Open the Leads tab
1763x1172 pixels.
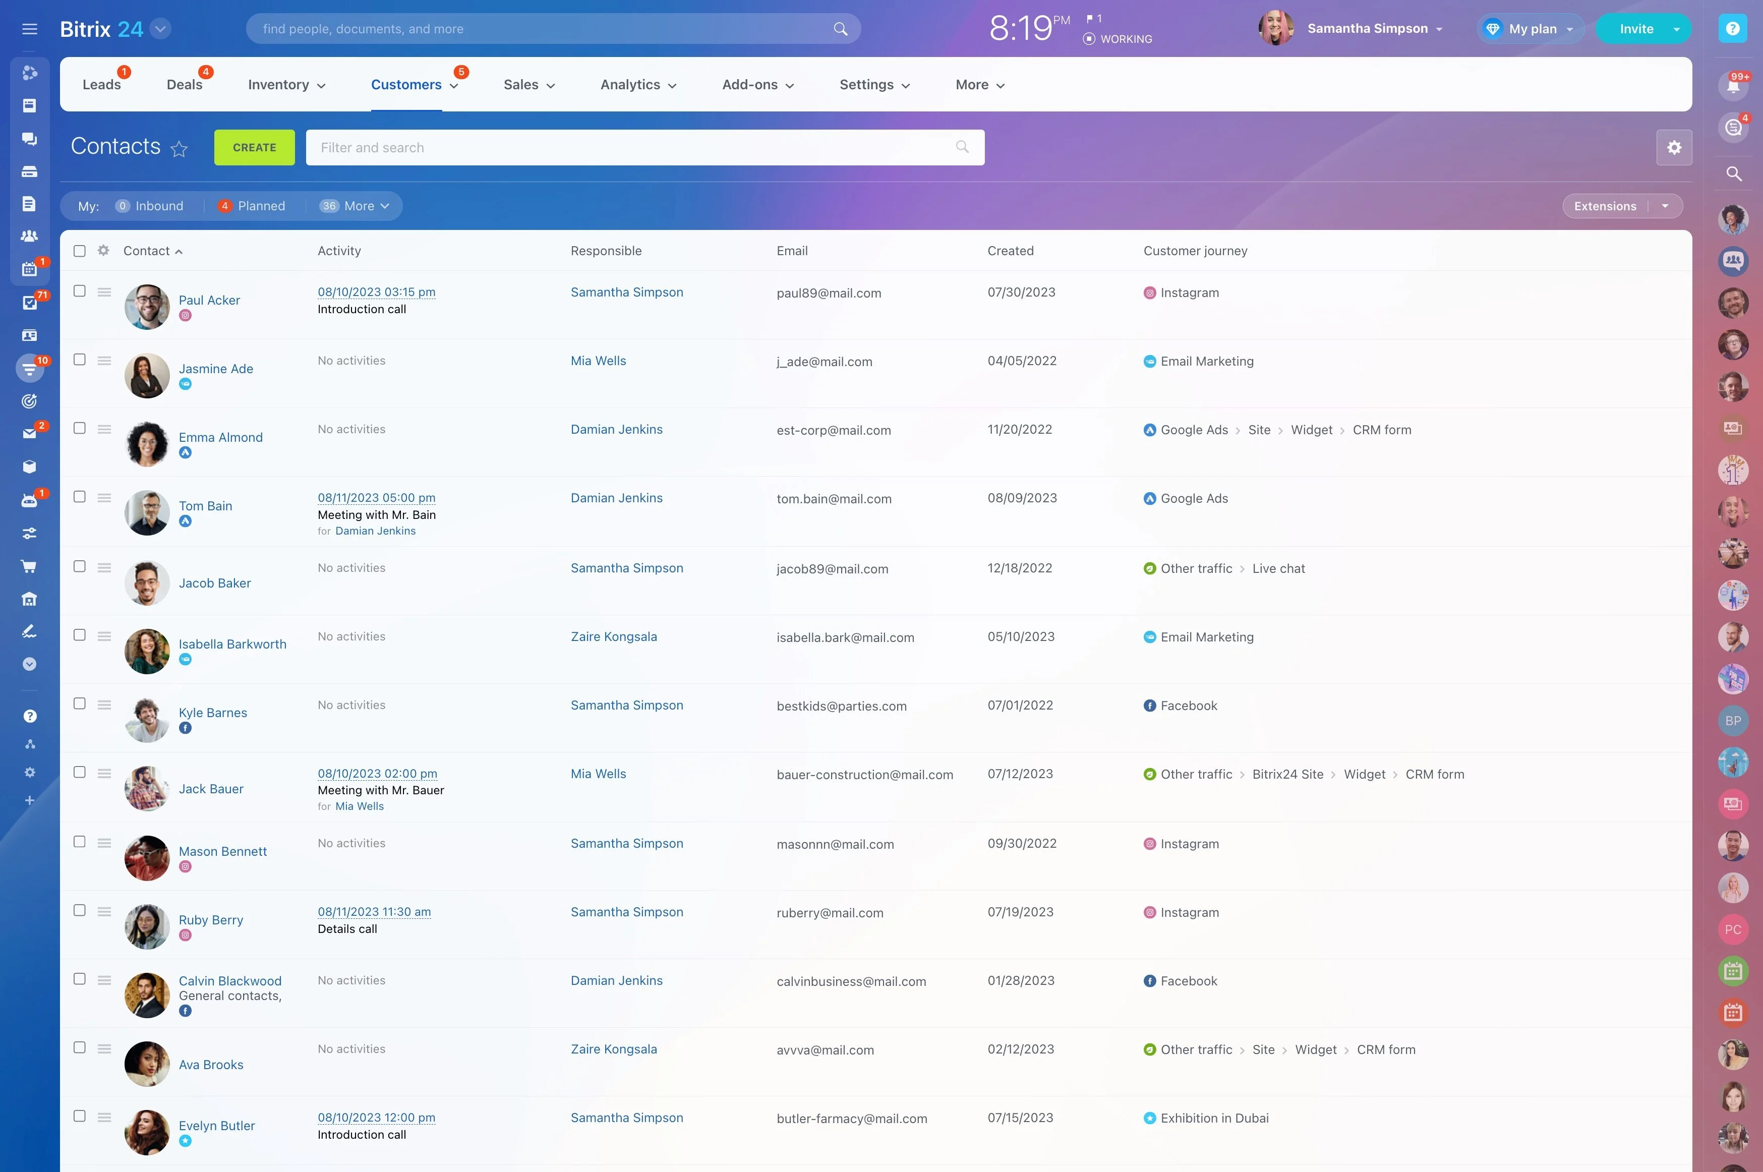(x=101, y=84)
